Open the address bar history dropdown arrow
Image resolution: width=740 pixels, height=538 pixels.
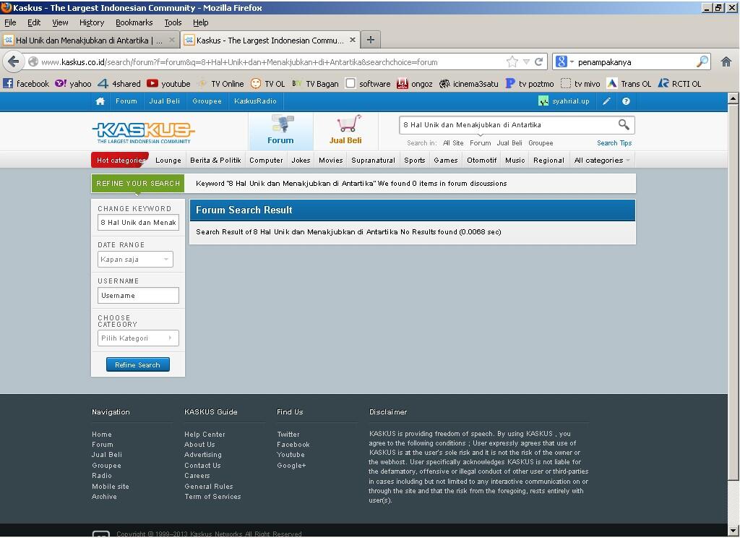[526, 61]
